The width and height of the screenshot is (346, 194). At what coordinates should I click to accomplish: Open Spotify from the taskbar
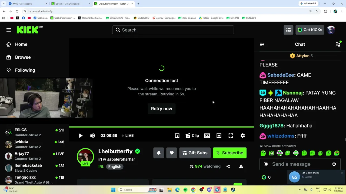[185, 190]
